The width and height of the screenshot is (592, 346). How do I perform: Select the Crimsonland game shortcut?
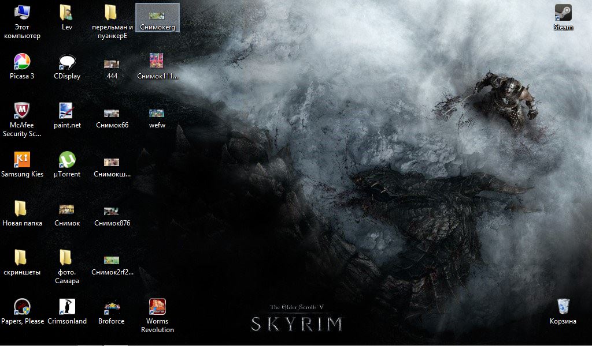[67, 311]
